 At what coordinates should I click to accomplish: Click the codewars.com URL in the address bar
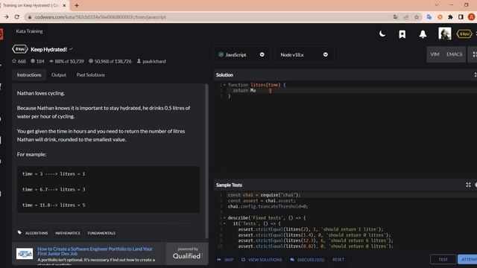point(100,17)
